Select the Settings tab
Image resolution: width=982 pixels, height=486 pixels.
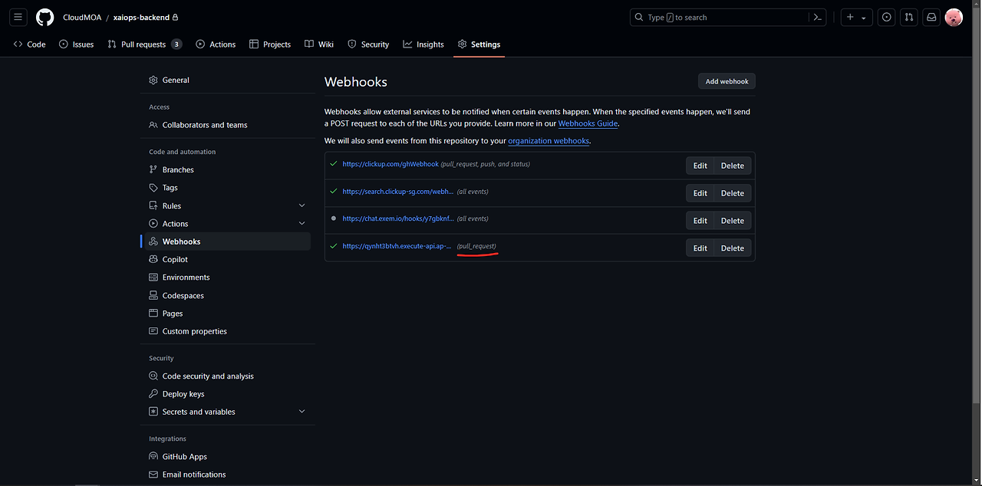point(479,44)
